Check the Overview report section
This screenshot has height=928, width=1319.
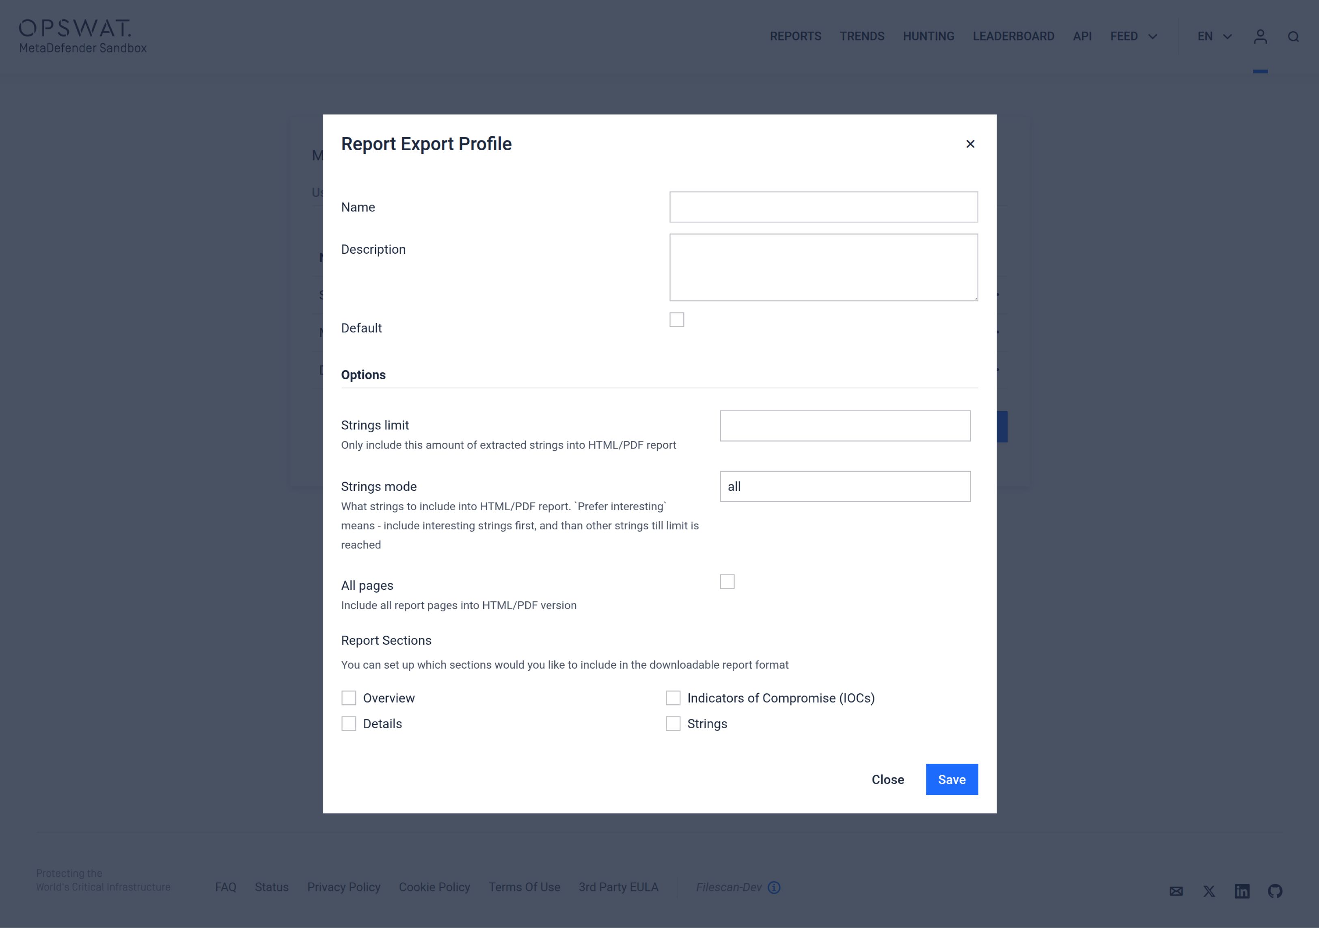[349, 697]
